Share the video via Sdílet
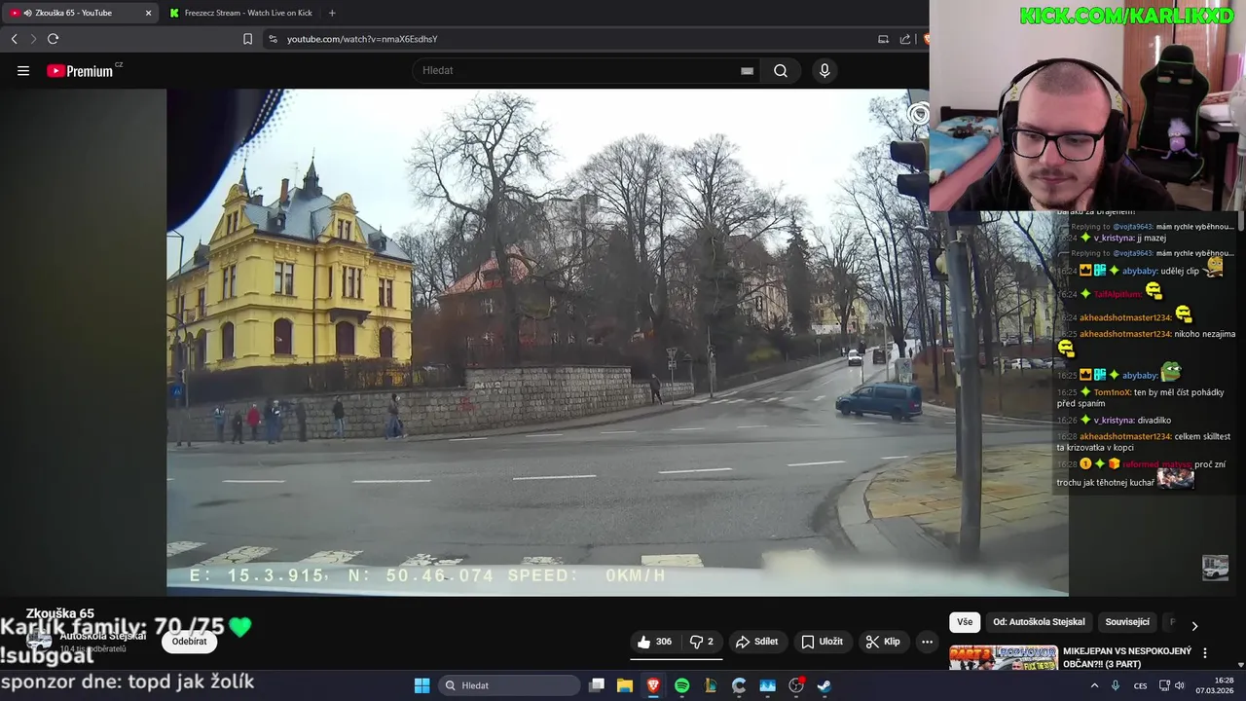Viewport: 1246px width, 701px height. coord(756,642)
